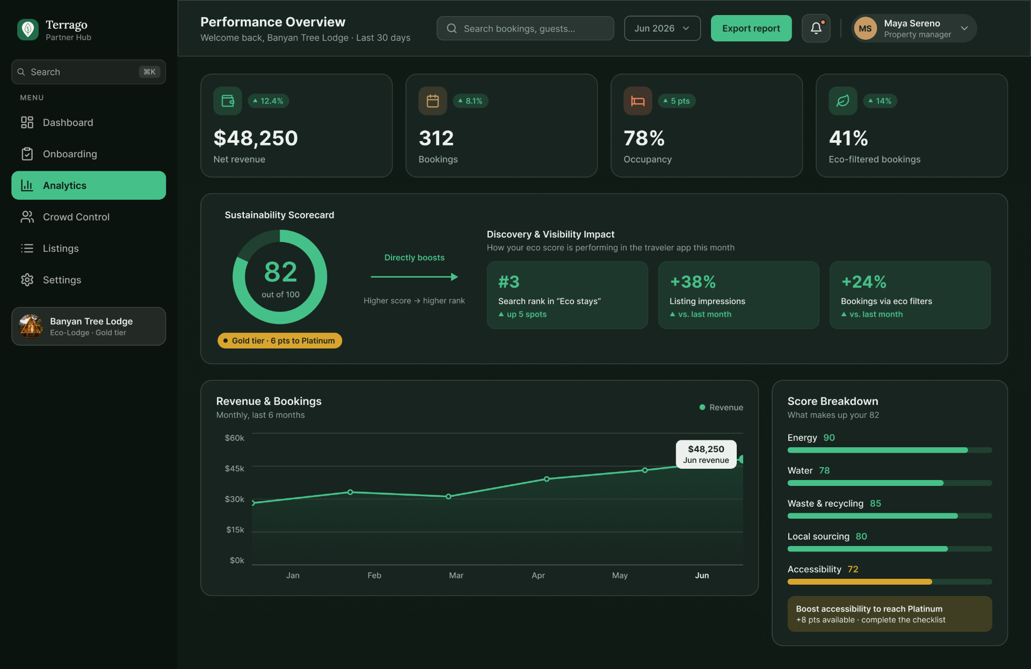Open the Jun 2026 date dropdown
The height and width of the screenshot is (669, 1031).
(662, 28)
